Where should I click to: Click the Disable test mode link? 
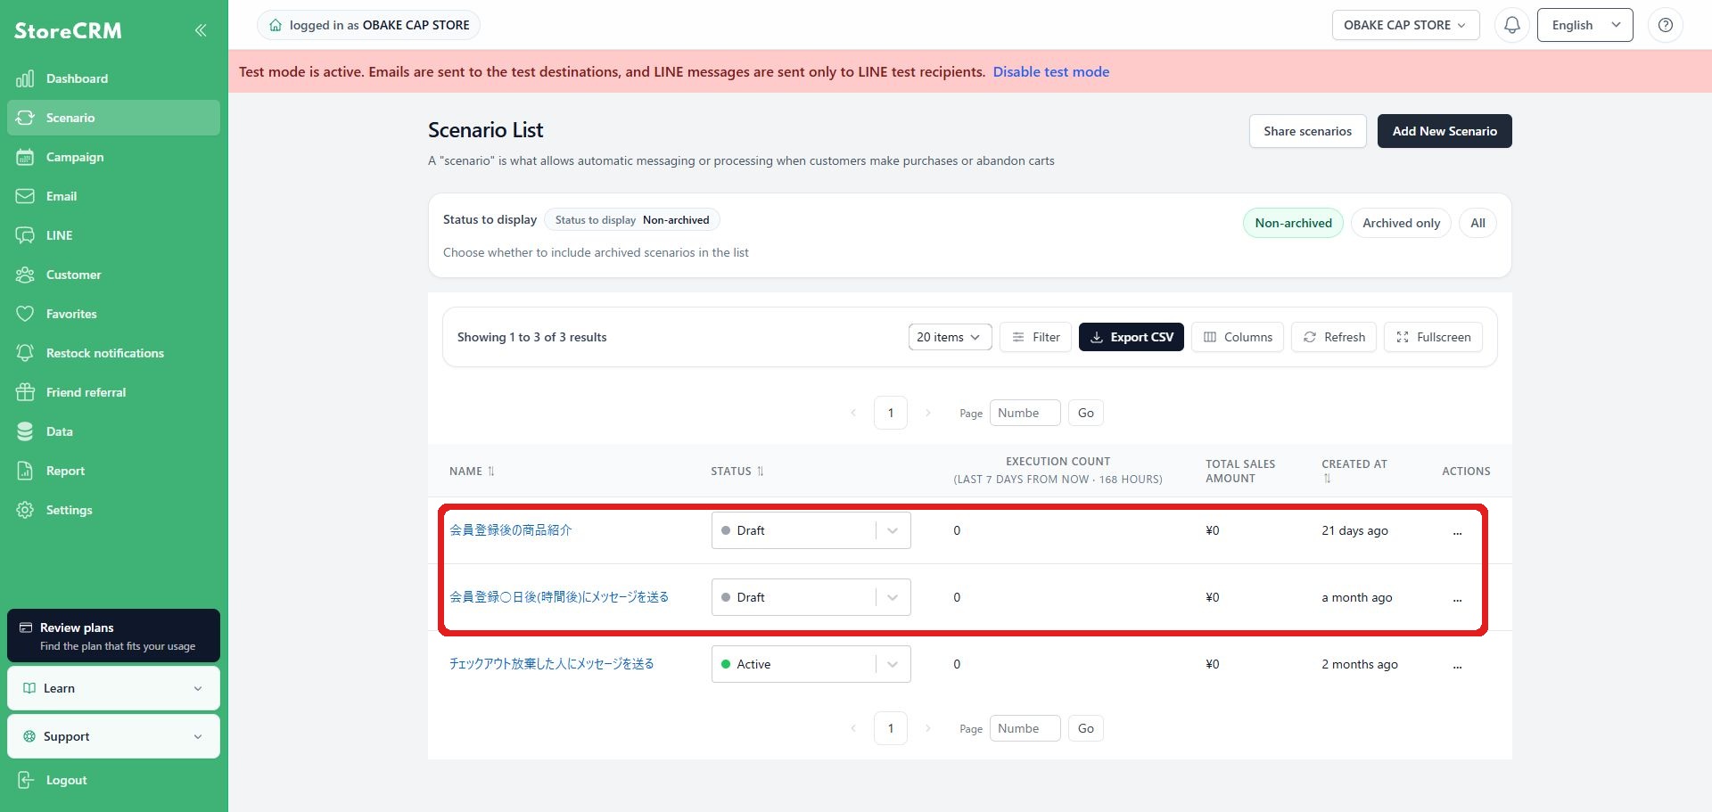pos(1051,71)
